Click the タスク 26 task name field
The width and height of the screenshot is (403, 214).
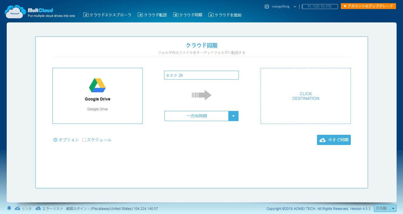[201, 75]
